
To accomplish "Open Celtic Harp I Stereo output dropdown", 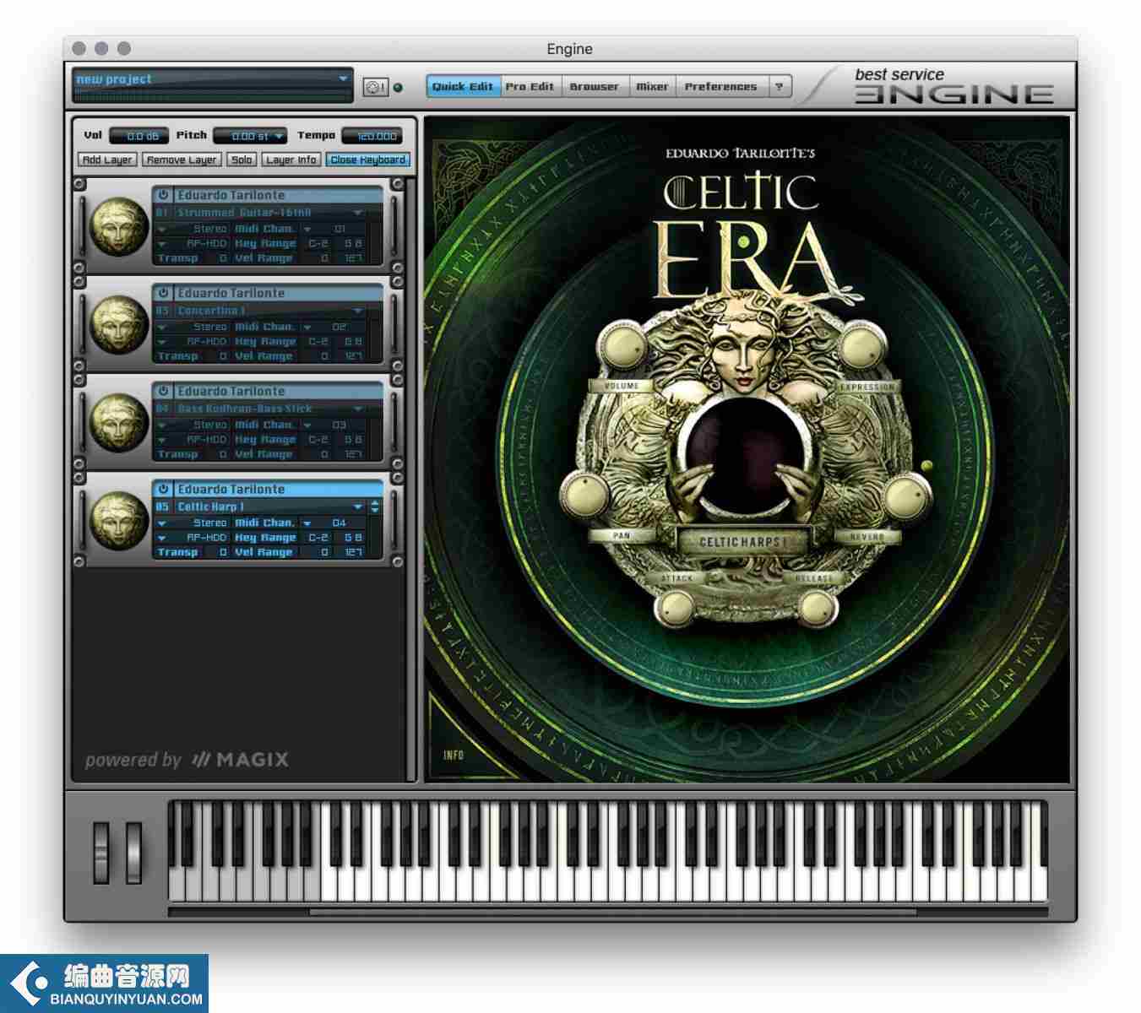I will point(162,523).
